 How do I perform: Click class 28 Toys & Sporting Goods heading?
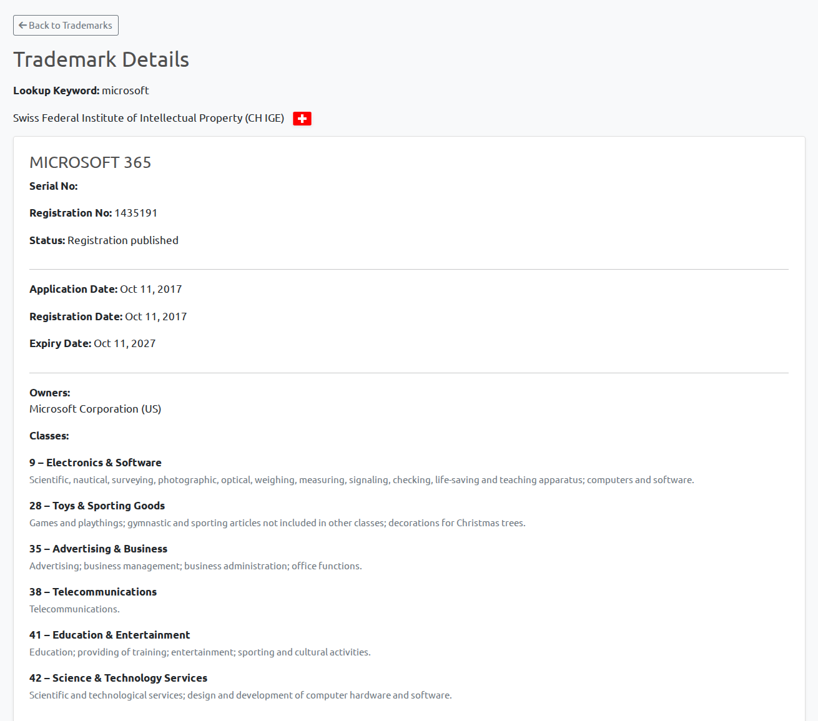[x=97, y=506]
